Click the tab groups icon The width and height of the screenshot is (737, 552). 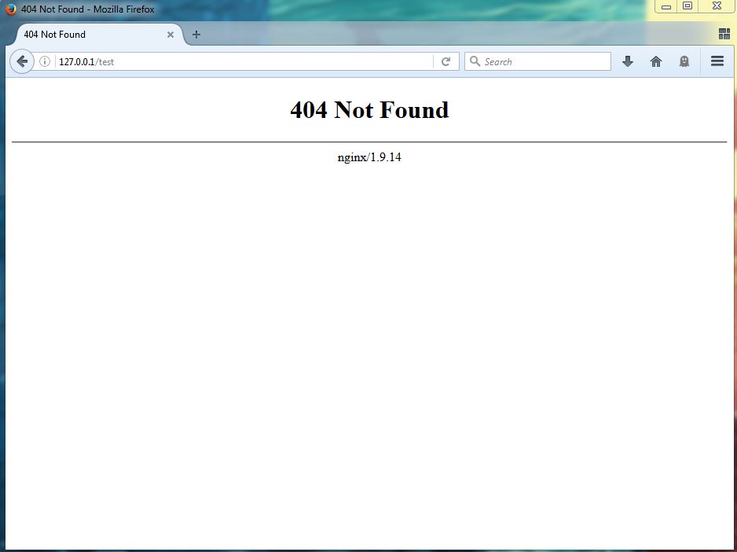pyautogui.click(x=723, y=34)
